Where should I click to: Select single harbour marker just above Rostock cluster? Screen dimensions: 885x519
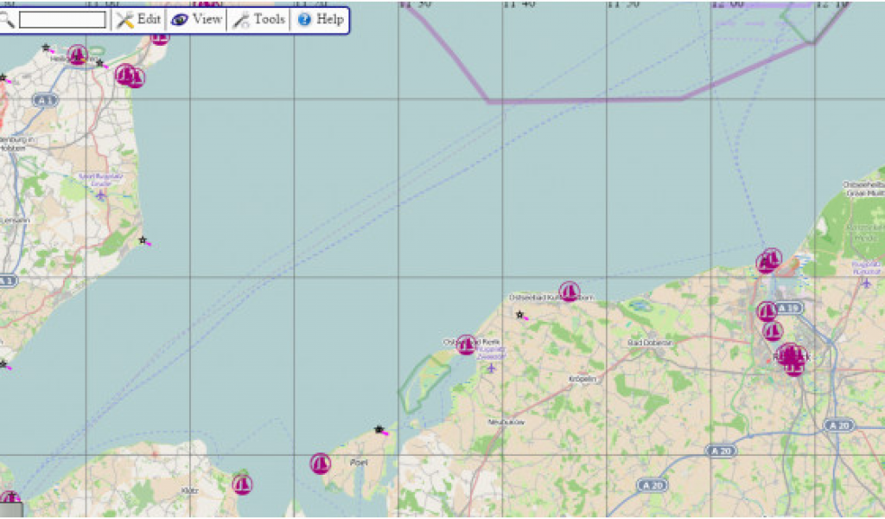click(x=773, y=331)
